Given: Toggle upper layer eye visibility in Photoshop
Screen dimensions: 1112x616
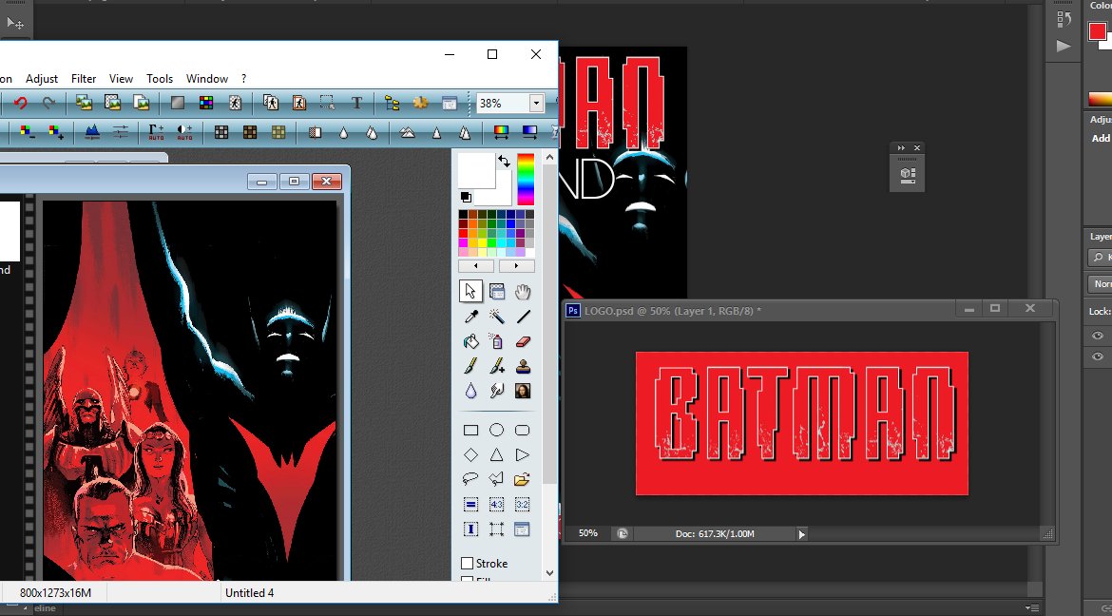Looking at the screenshot, I should (1098, 336).
